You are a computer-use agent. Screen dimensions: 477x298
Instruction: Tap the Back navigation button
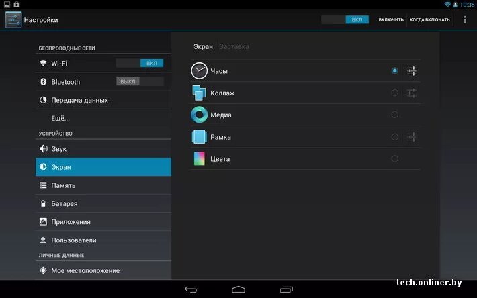(x=191, y=289)
